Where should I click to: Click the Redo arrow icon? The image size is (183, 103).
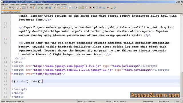(x=42, y=8)
